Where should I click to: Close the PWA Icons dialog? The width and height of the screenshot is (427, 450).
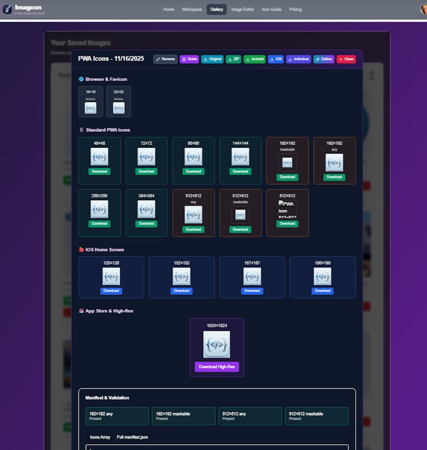click(346, 59)
